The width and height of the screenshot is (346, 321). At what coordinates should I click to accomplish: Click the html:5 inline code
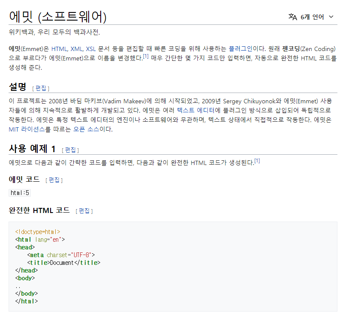coord(20,193)
